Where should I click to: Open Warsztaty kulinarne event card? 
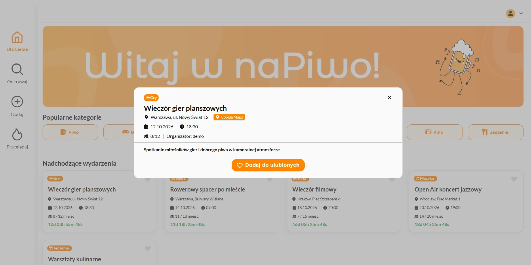pyautogui.click(x=100, y=253)
